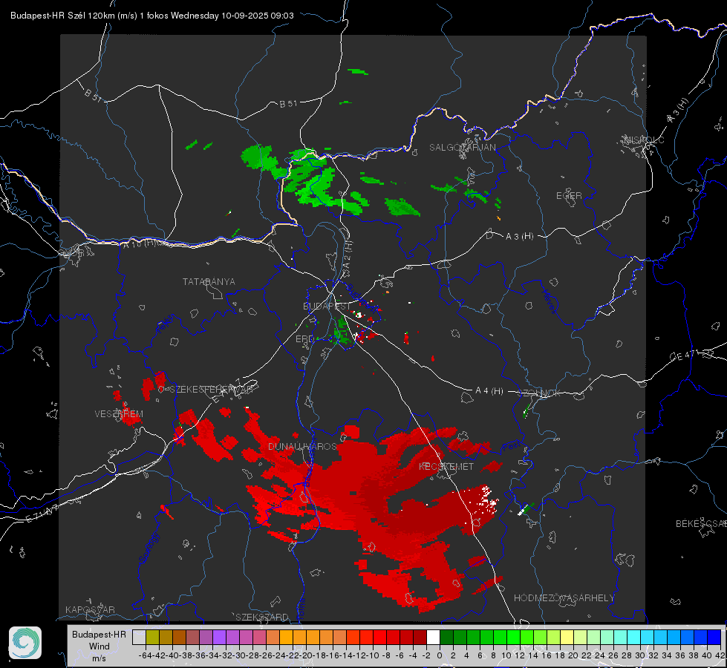
Task: Select the bright green swatch between 10 and 12
Action: pos(513,637)
